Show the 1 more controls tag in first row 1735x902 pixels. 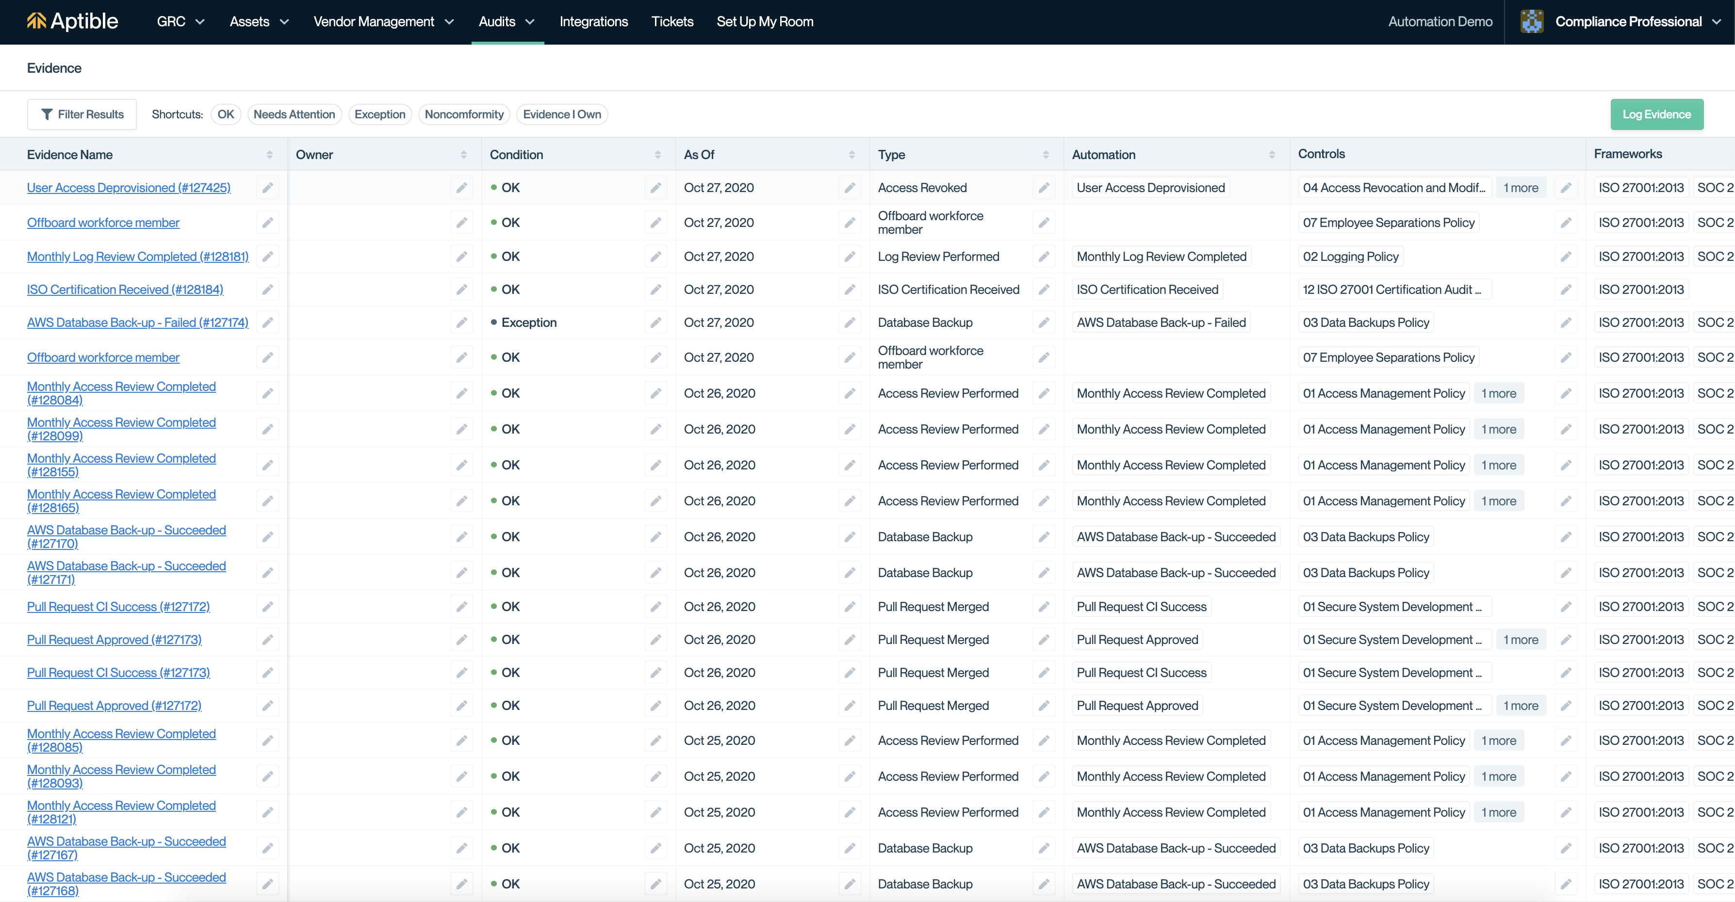tap(1520, 188)
